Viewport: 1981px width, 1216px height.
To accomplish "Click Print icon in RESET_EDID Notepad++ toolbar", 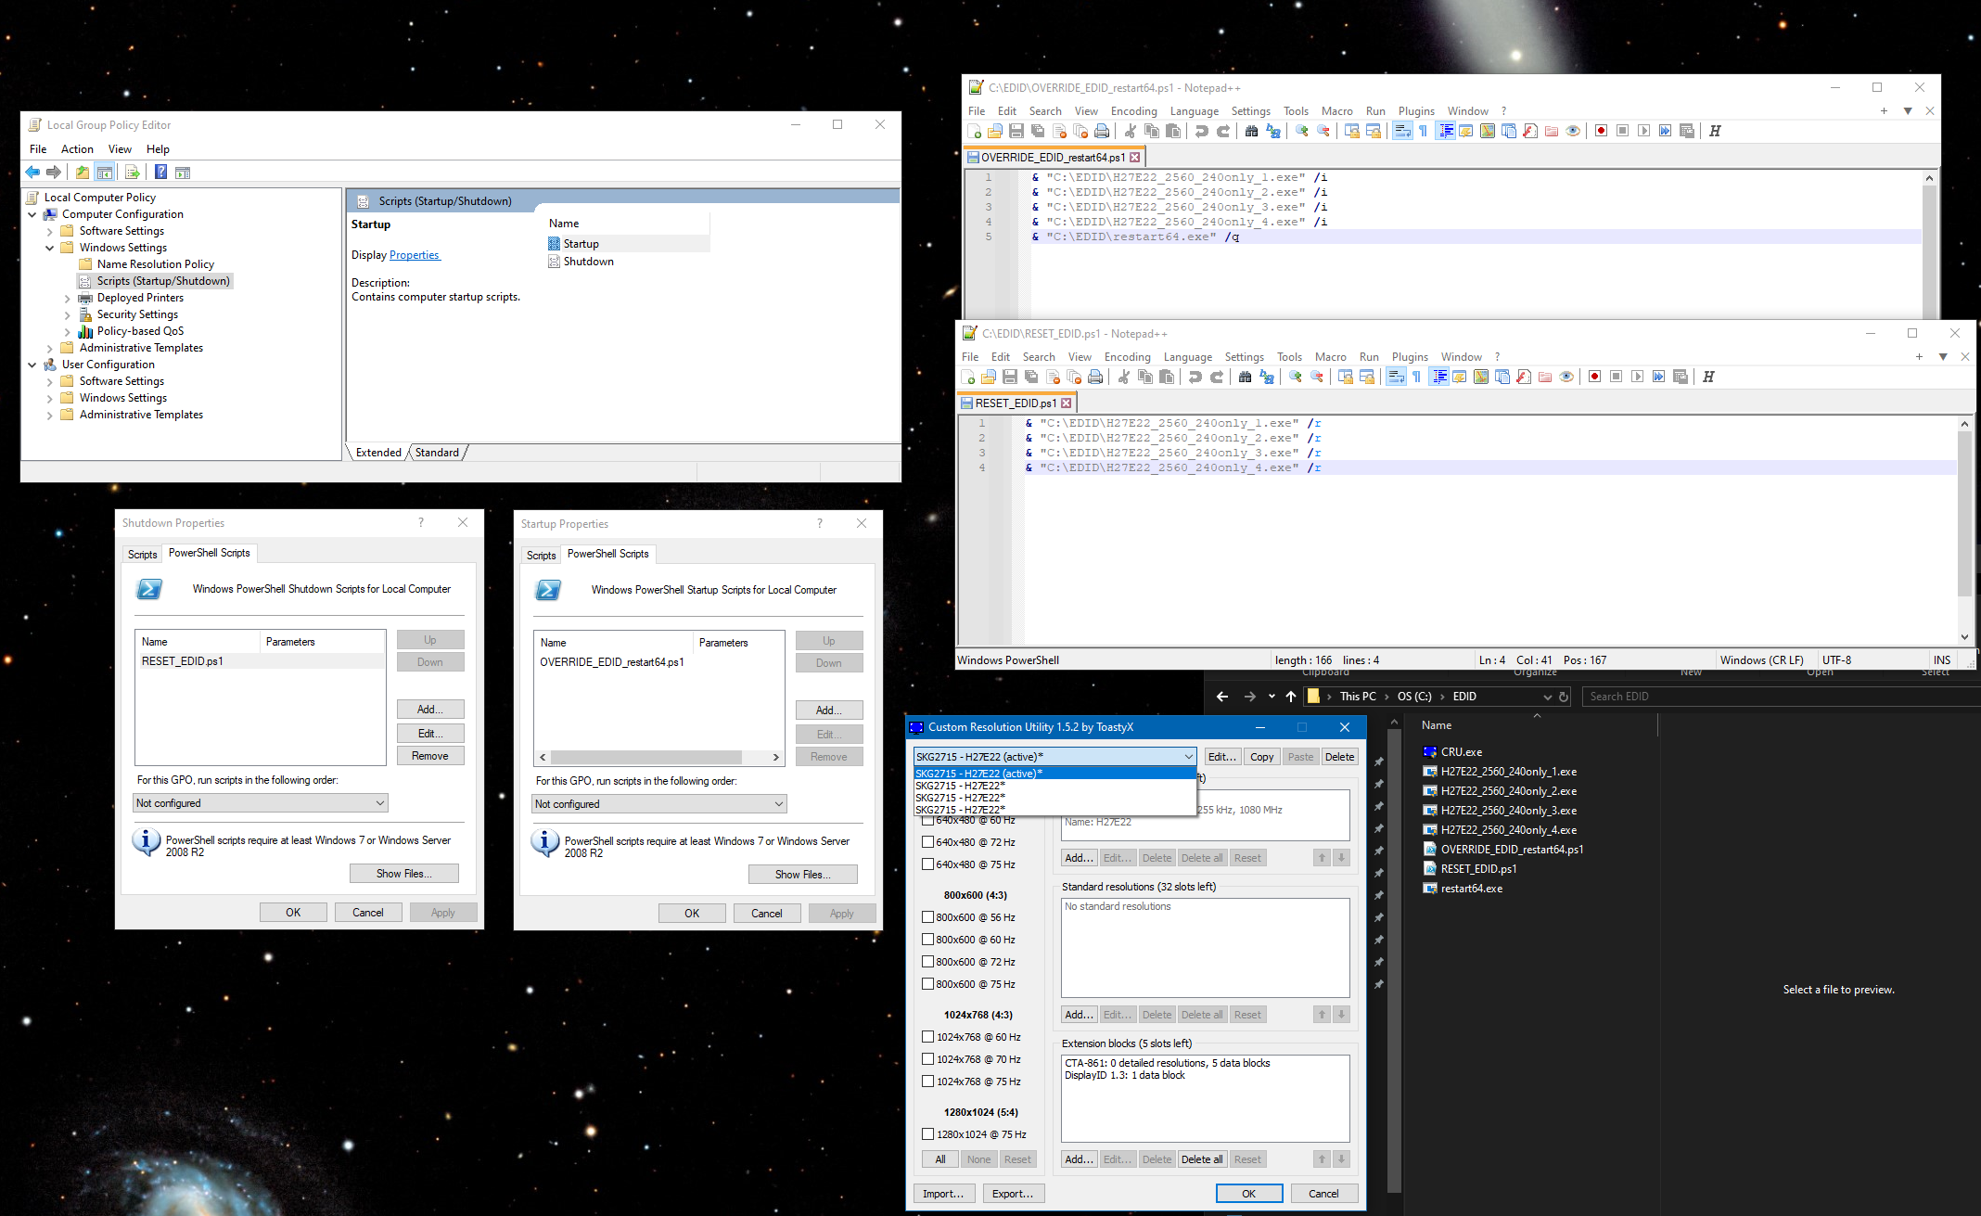I will click(x=1095, y=377).
